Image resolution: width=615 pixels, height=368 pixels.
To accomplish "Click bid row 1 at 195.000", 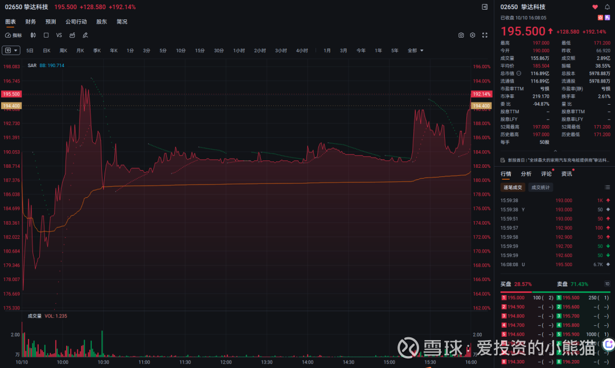I will pos(527,298).
